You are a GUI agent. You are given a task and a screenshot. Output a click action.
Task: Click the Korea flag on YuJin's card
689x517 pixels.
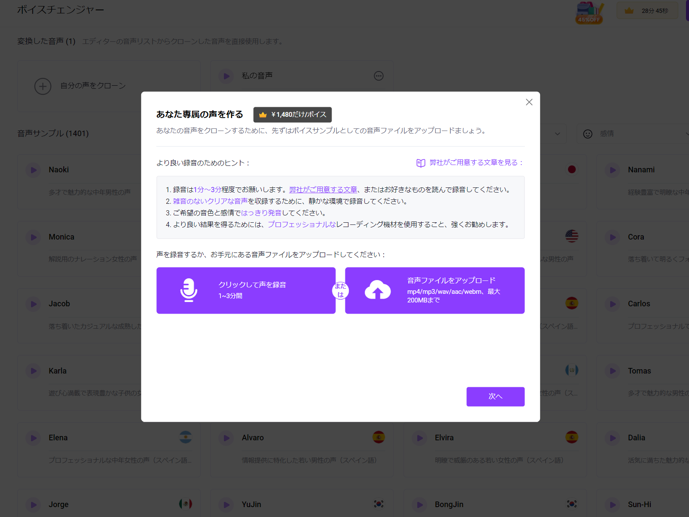click(x=379, y=504)
